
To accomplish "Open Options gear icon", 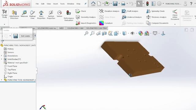I will pyautogui.click(x=159, y=4).
